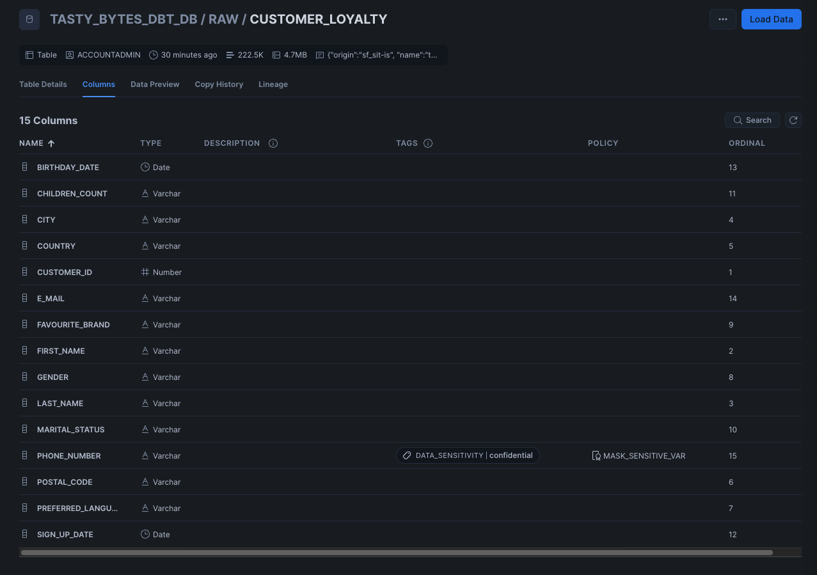This screenshot has height=575, width=817.
Task: Click the clock icon in BIRTHDAY_DATE row
Action: [x=145, y=168]
